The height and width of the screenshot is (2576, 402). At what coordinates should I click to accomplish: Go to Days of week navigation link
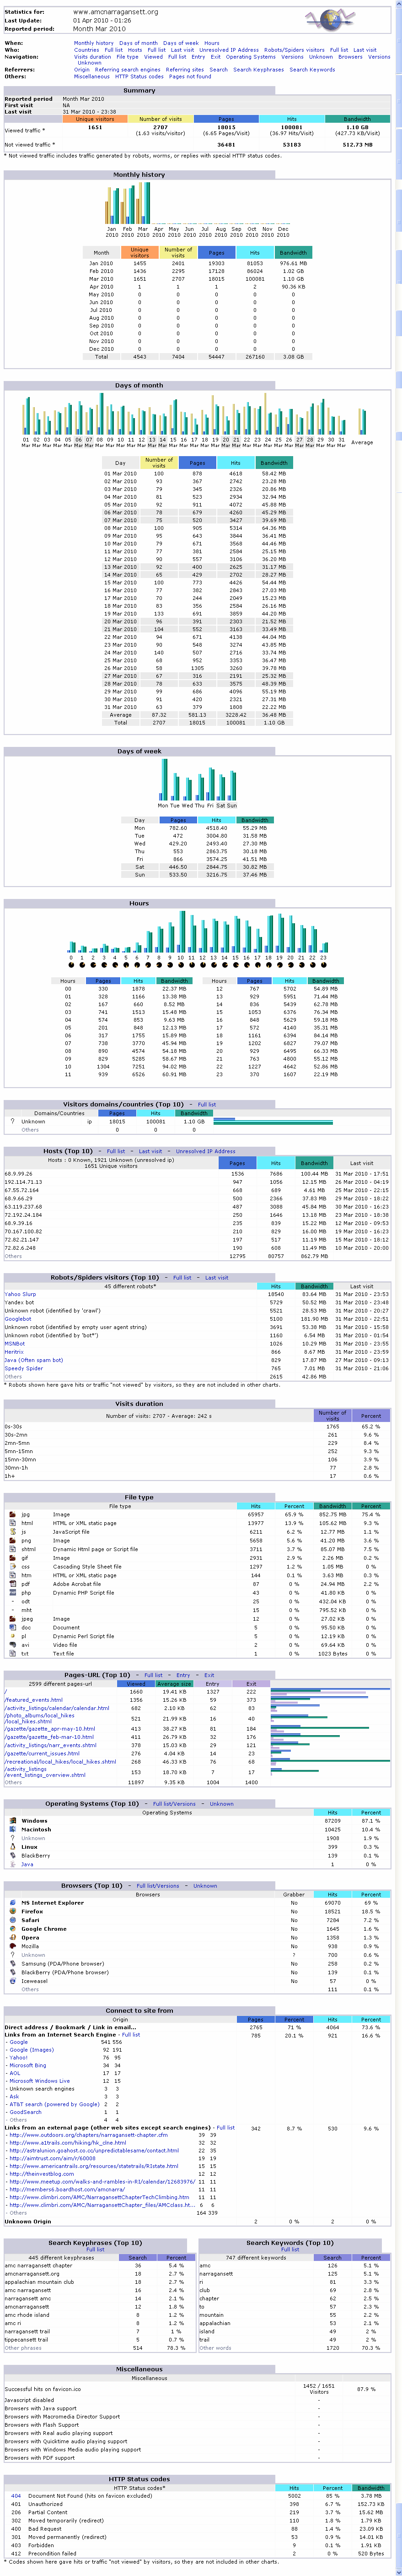181,43
